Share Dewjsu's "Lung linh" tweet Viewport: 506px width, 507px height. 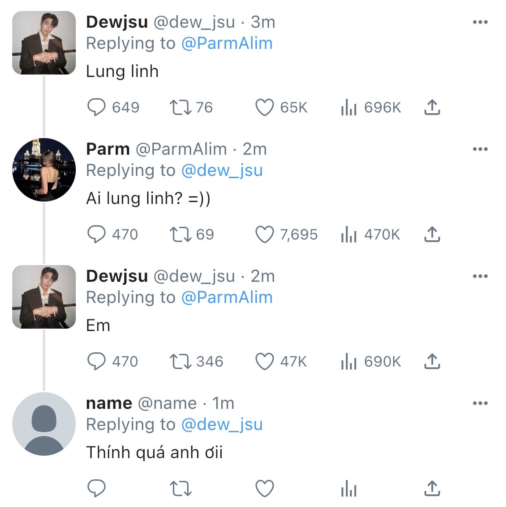point(432,108)
